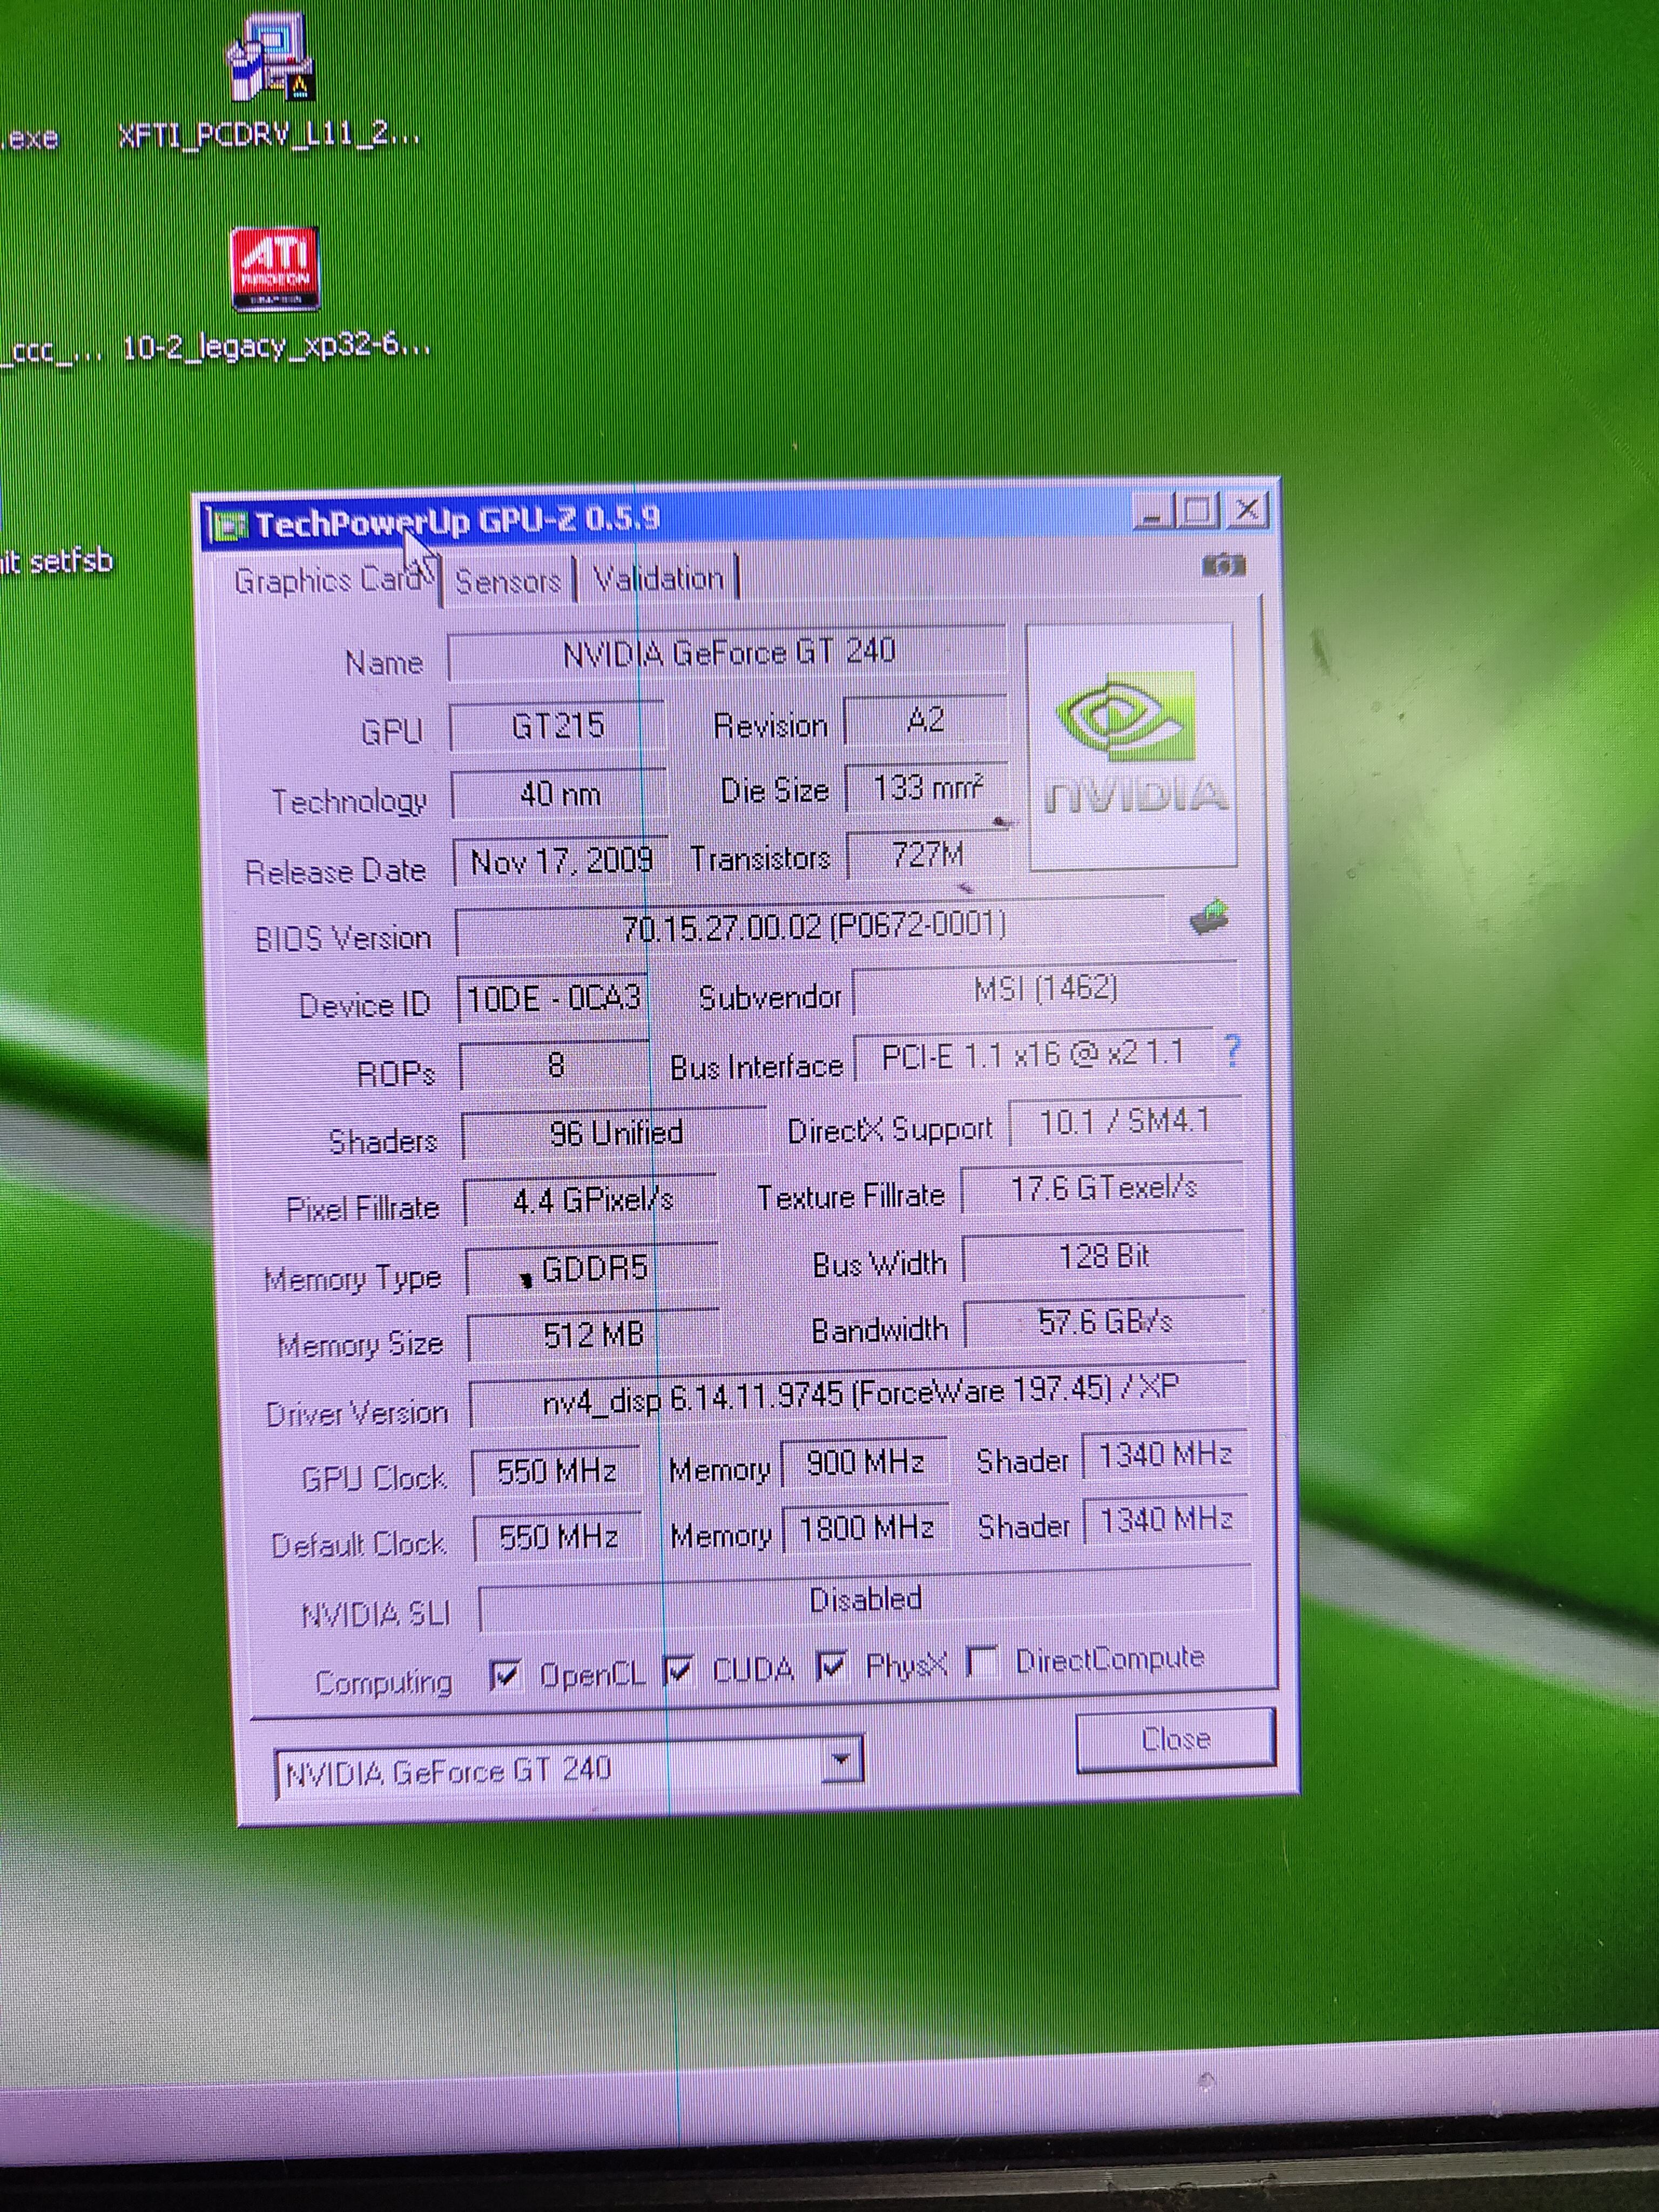
Task: Click the Revision field A2
Action: (925, 720)
